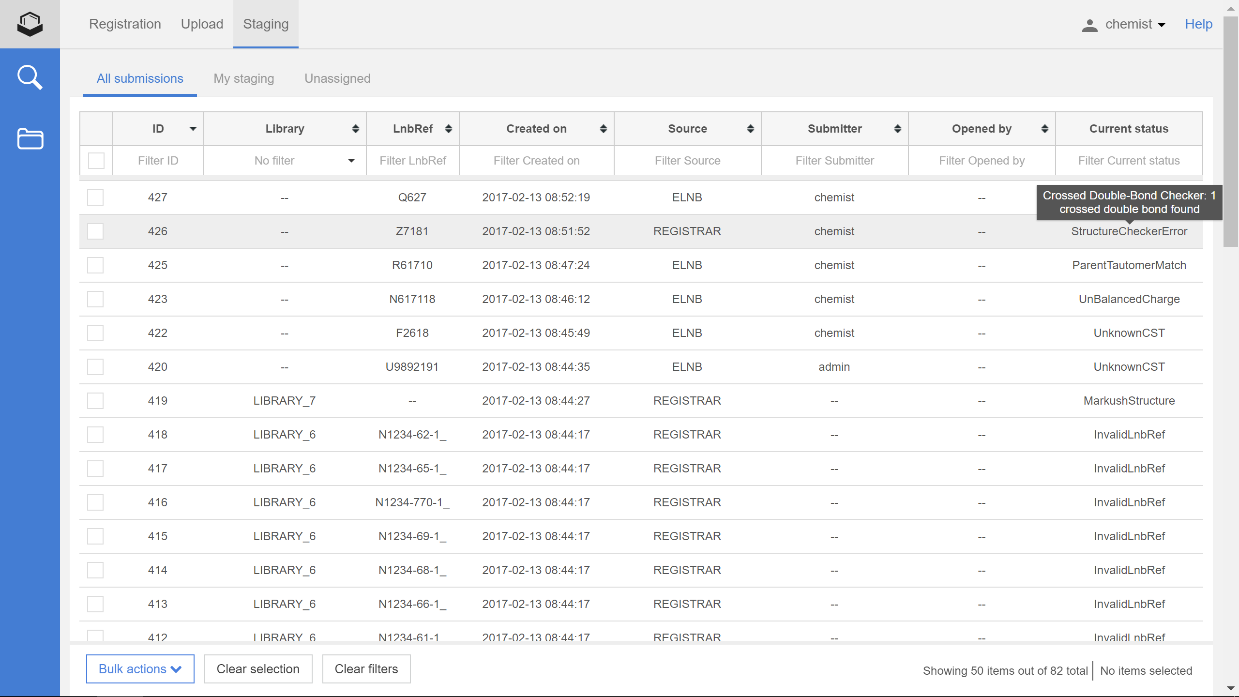Open the folder icon in sidebar
This screenshot has width=1239, height=697.
coord(30,139)
